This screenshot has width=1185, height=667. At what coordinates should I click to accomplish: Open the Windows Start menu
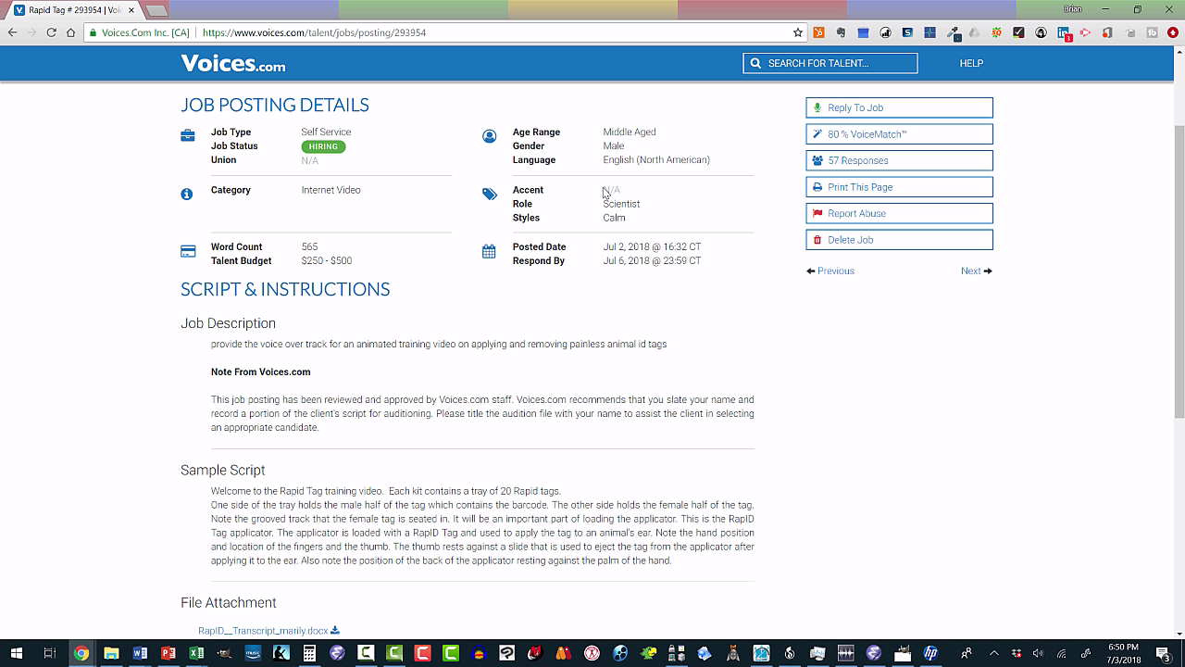pyautogui.click(x=16, y=653)
